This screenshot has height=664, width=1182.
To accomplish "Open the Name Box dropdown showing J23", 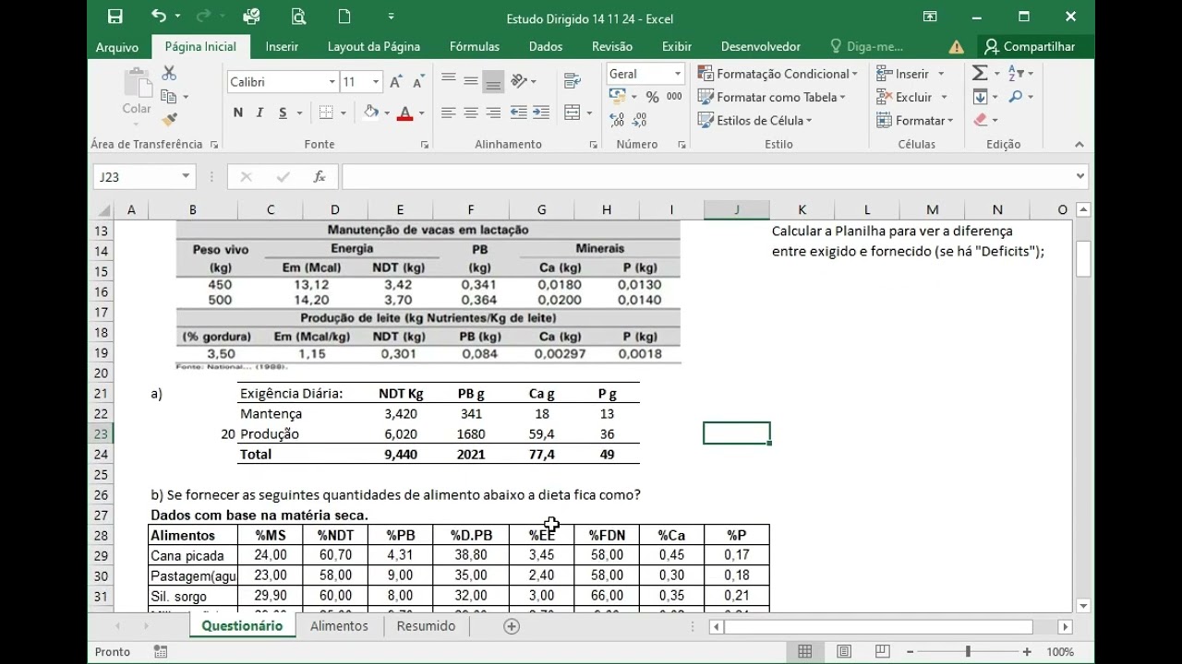I will click(x=186, y=176).
